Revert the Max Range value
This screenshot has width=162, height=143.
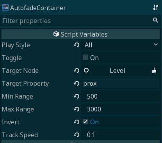[77, 109]
